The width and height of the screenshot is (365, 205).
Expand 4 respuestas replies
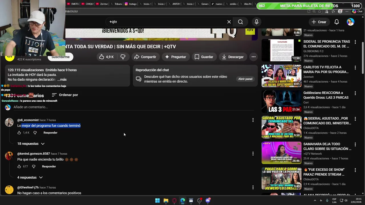[30, 177]
